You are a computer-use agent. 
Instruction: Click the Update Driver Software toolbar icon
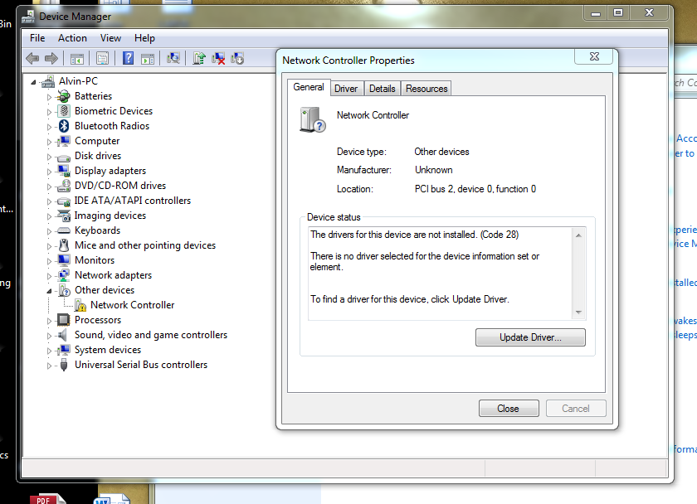pos(199,58)
